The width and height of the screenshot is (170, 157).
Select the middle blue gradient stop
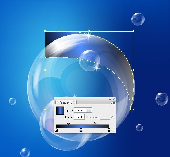click(x=81, y=130)
